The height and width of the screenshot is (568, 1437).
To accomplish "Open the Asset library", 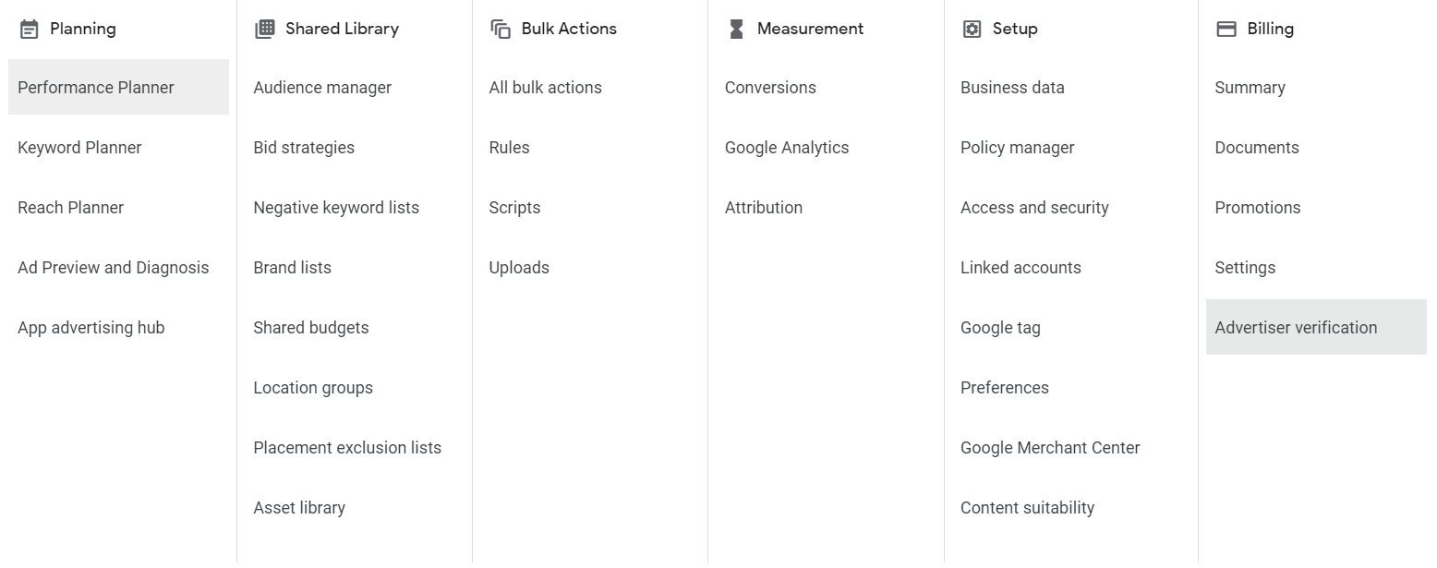I will [x=299, y=507].
